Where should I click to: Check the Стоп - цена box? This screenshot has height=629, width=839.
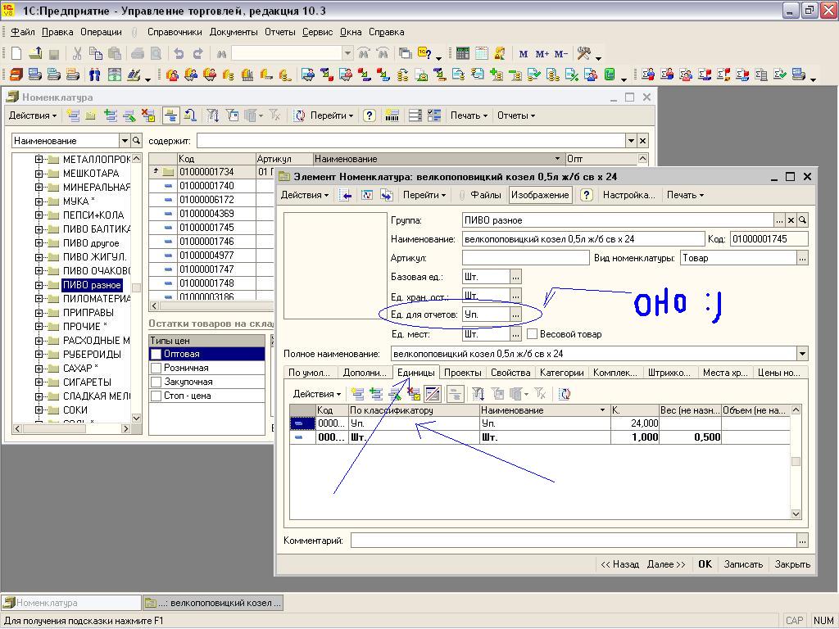pos(156,396)
